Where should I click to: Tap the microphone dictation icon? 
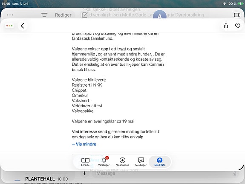click(x=234, y=173)
